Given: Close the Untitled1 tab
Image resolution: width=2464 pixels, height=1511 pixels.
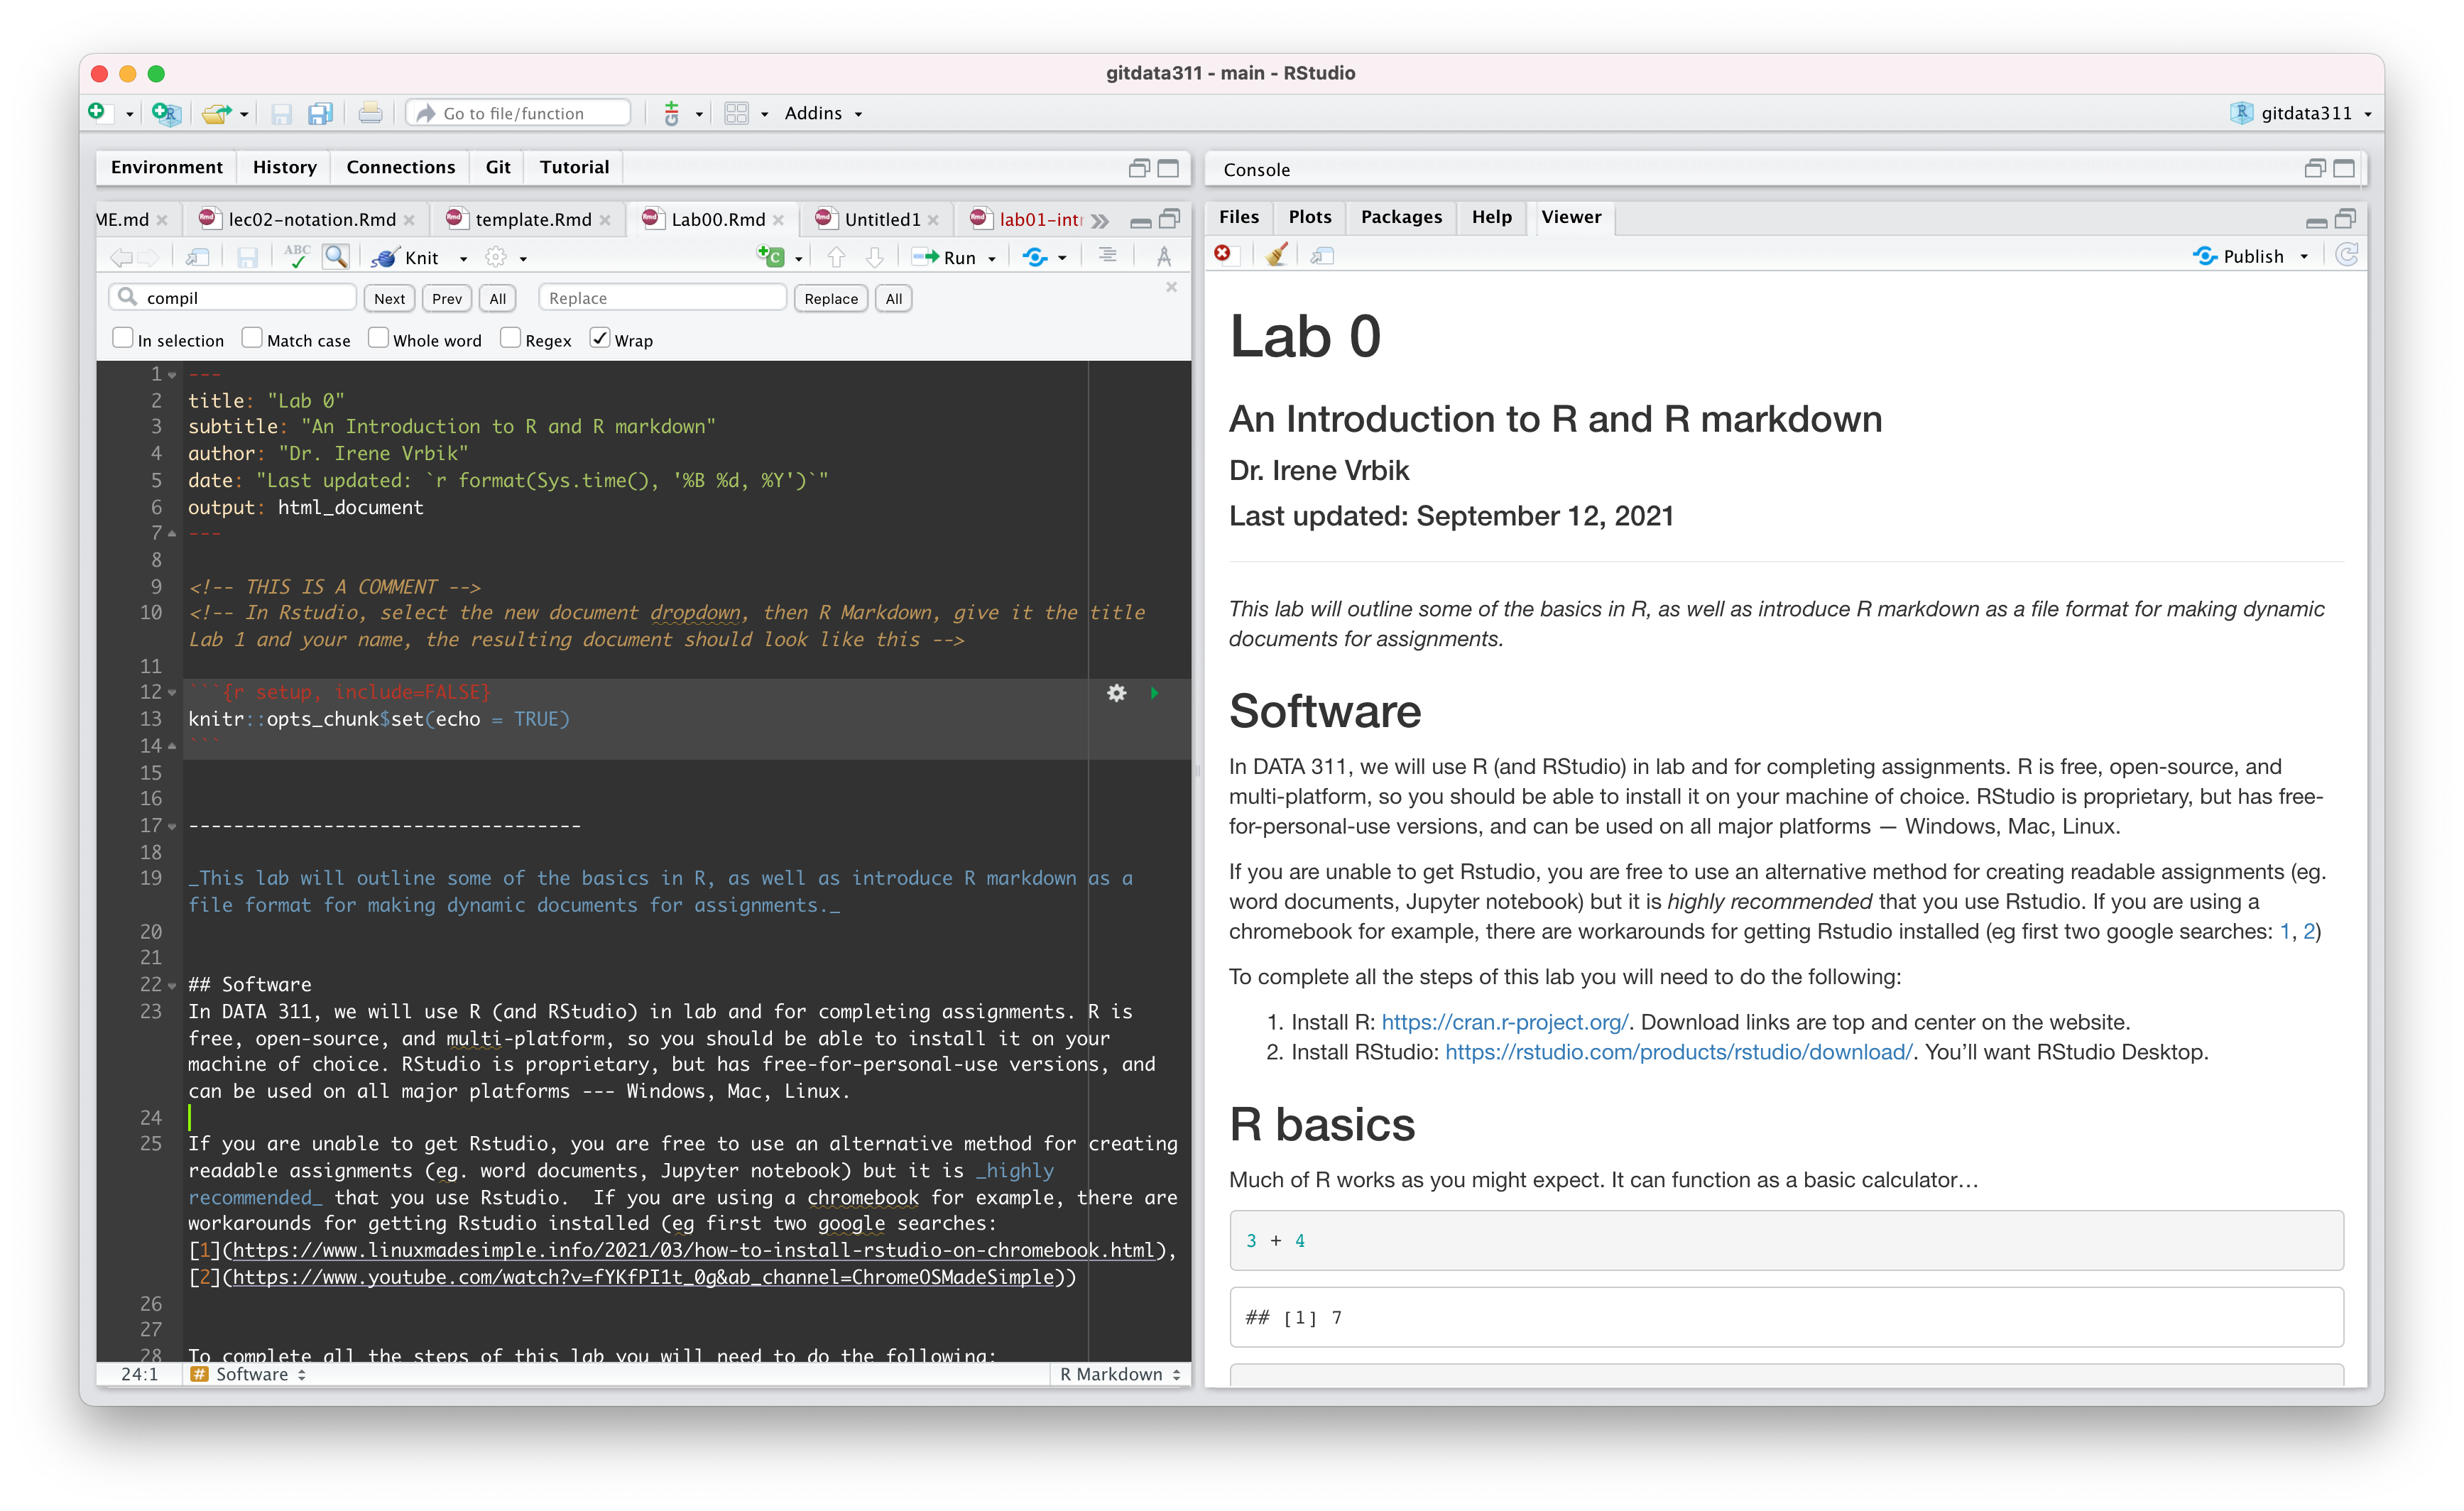Looking at the screenshot, I should pos(933,220).
